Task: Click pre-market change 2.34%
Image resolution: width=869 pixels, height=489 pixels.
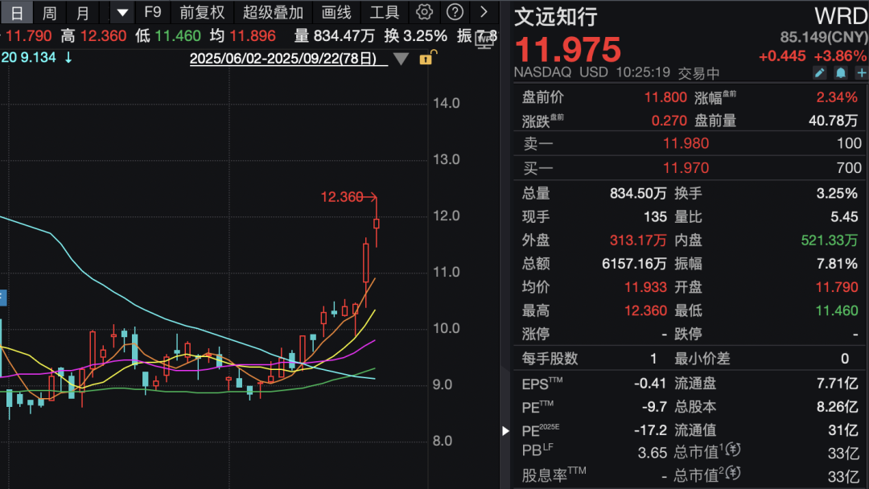Action: click(837, 97)
